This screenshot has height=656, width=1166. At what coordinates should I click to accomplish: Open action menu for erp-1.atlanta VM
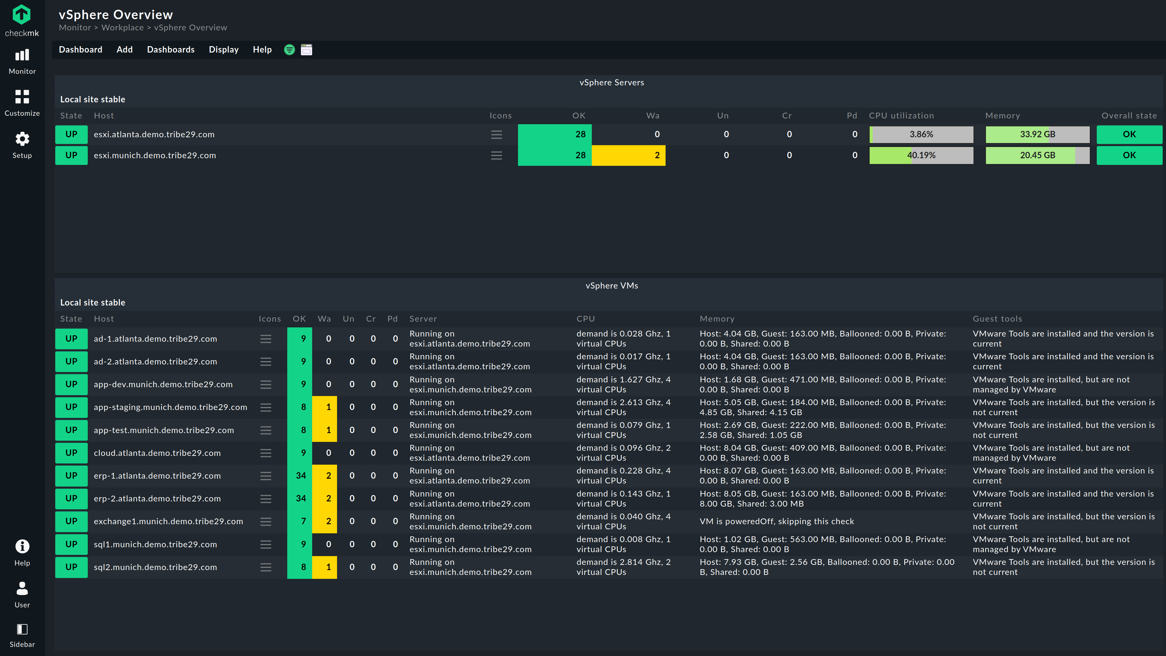[x=266, y=476]
